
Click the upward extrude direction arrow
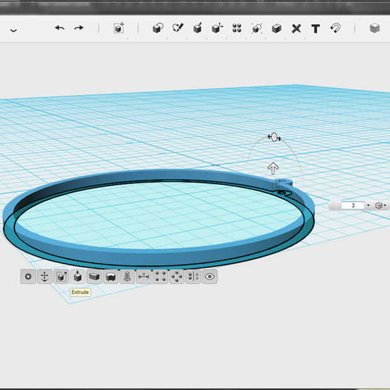click(x=273, y=168)
